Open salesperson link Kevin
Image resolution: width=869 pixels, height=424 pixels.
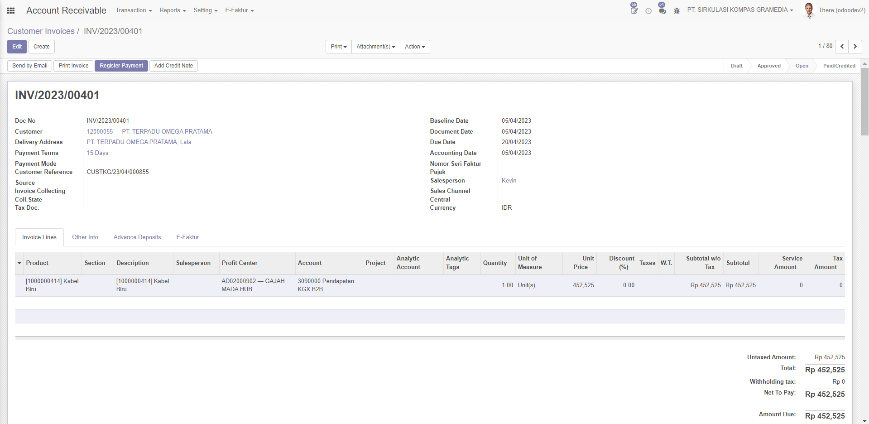coord(509,180)
